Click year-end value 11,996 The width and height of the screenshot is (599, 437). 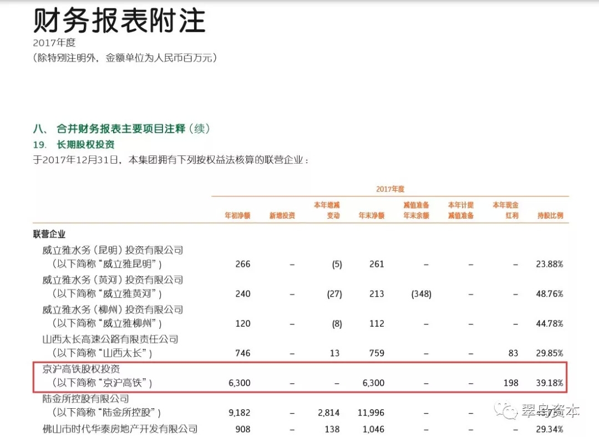(371, 413)
